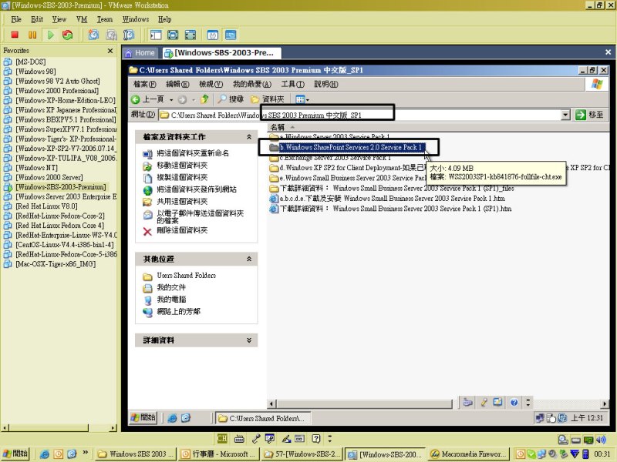This screenshot has width=617, height=462.
Task: Open the VMware Team menu
Action: (105, 19)
